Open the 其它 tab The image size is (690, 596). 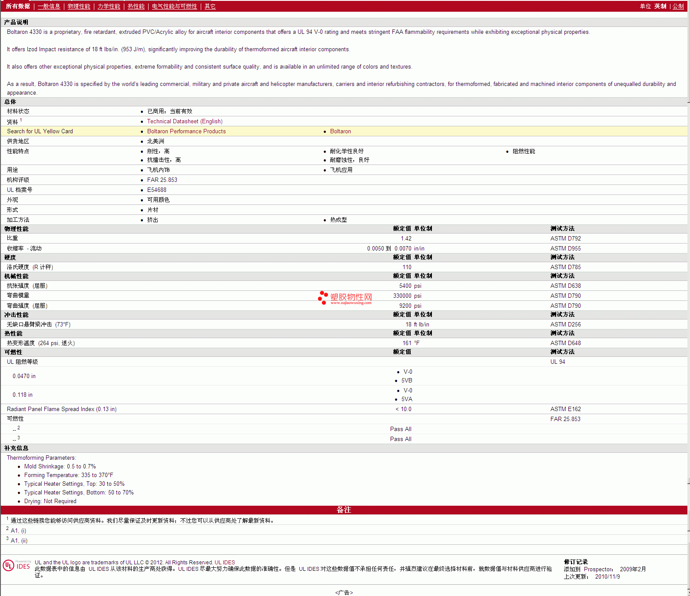210,6
